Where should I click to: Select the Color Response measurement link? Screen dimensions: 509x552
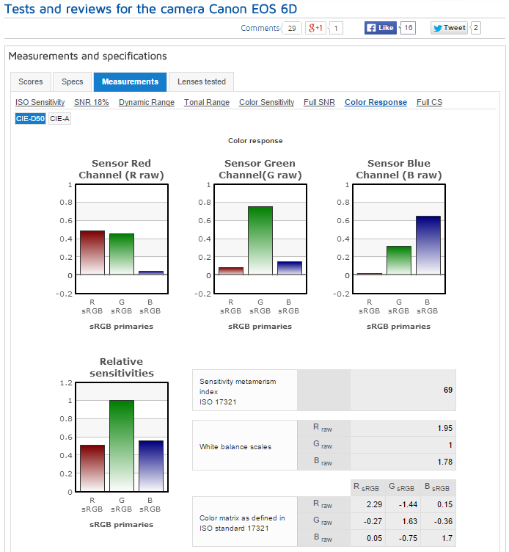pyautogui.click(x=376, y=102)
